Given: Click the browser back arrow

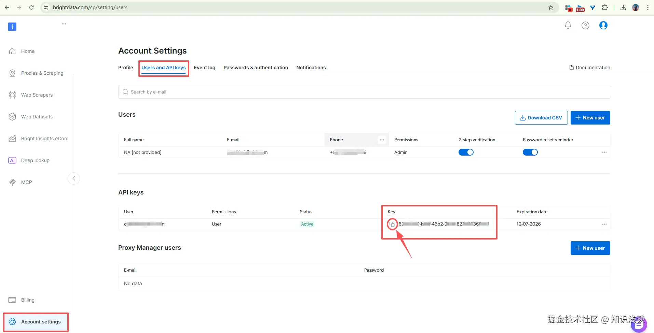Looking at the screenshot, I should (7, 8).
